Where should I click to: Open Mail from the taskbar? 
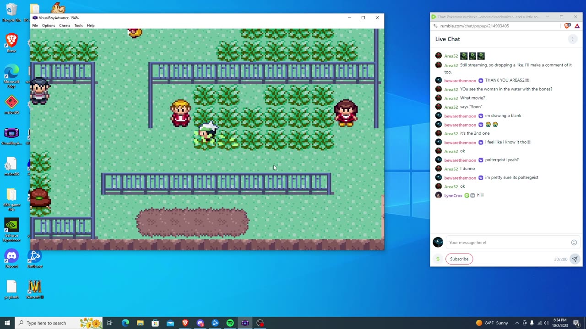click(170, 323)
